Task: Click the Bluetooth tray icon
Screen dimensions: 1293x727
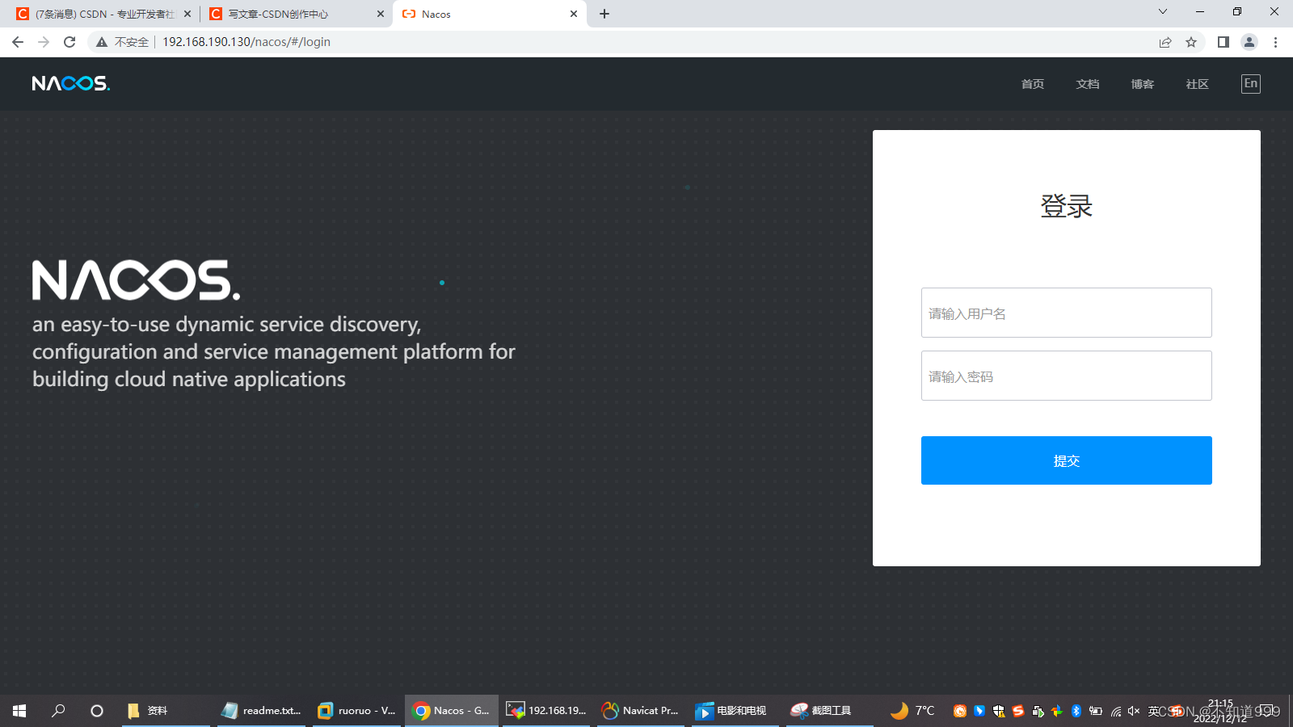Action: pyautogui.click(x=1076, y=711)
